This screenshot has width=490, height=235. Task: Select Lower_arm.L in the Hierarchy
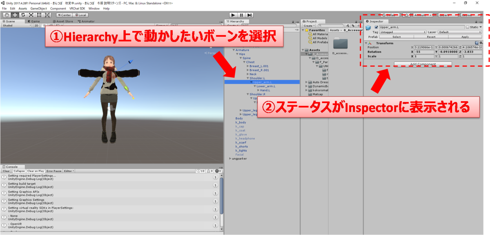point(266,86)
